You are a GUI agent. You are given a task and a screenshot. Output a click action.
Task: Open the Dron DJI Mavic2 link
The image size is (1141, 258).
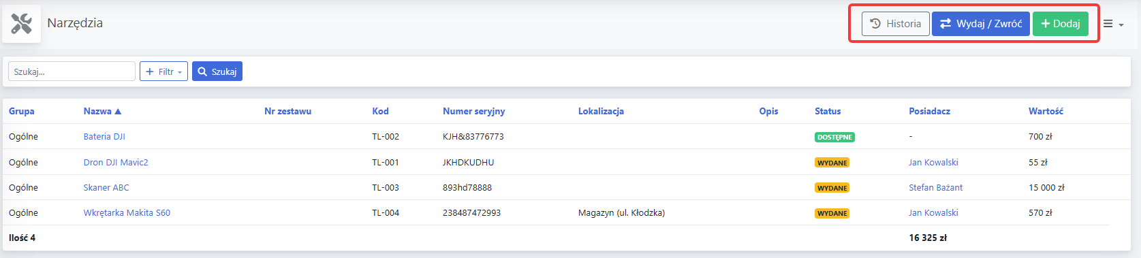116,163
